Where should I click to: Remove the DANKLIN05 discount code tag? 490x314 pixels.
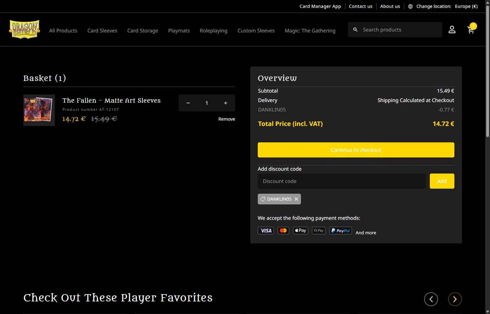pyautogui.click(x=296, y=199)
